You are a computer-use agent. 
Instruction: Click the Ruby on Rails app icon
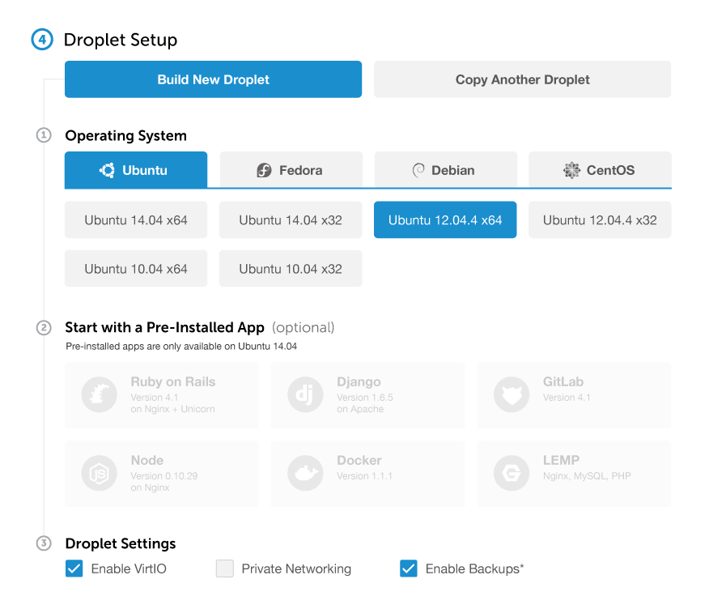(100, 394)
